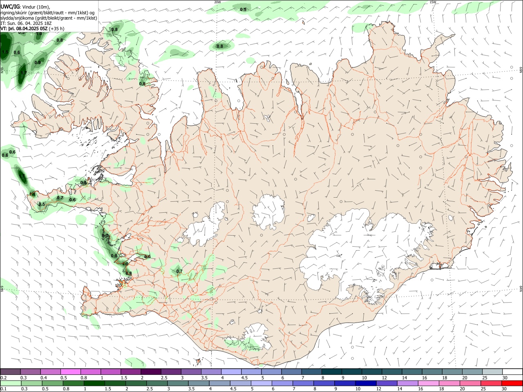Click the lightest green 0.1 swatch in the lower legend row
523x392 pixels.
click(11, 383)
